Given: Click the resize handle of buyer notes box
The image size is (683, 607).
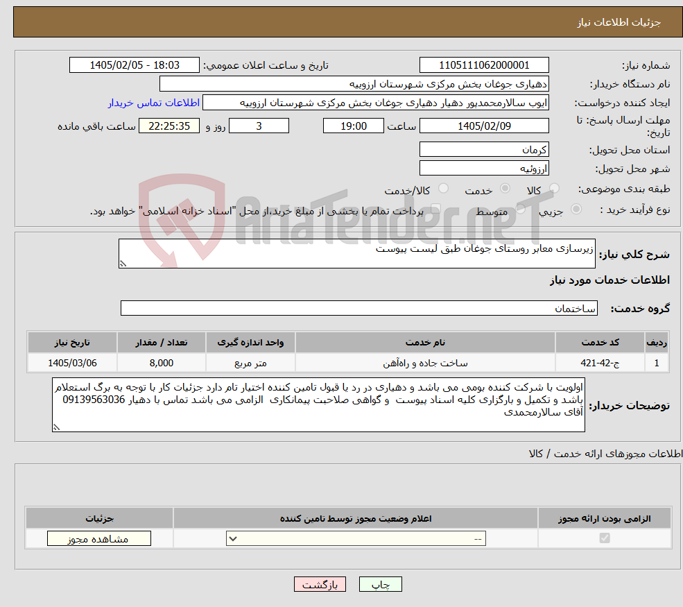Looking at the screenshot, I should (56, 427).
